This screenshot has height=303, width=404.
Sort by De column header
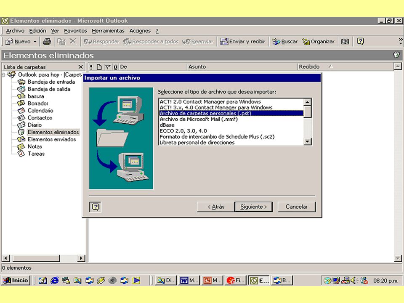coord(153,67)
